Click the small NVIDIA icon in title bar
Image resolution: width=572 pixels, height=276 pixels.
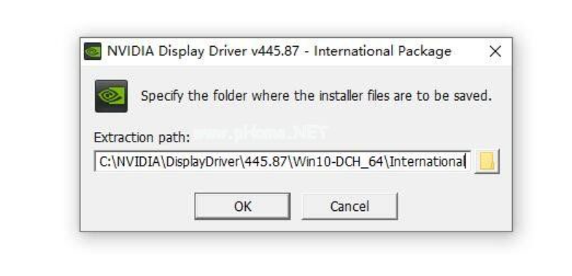coord(93,51)
